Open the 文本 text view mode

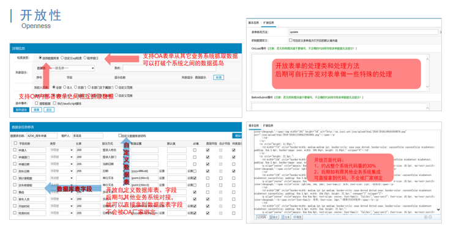tap(286, 218)
